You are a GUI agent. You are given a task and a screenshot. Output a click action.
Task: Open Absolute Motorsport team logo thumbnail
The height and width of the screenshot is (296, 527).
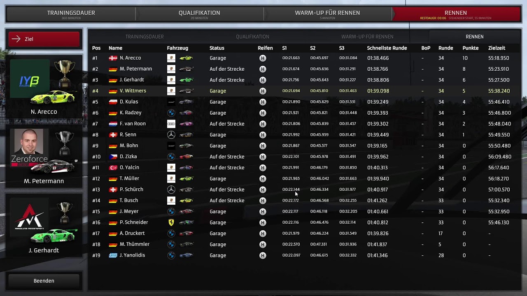(x=29, y=217)
